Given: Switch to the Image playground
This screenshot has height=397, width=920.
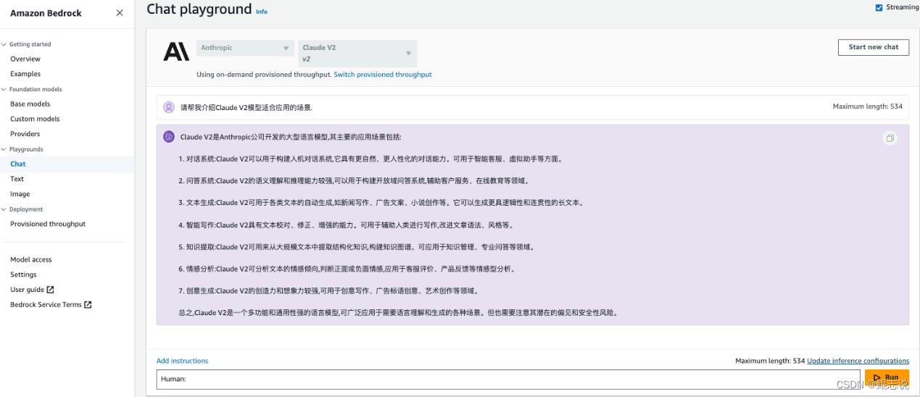Looking at the screenshot, I should [20, 194].
